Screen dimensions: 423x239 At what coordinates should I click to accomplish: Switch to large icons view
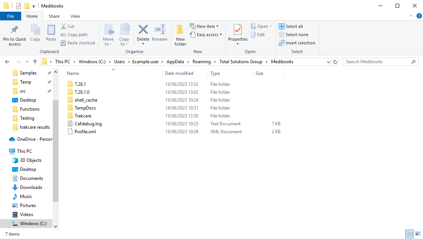pos(417,234)
